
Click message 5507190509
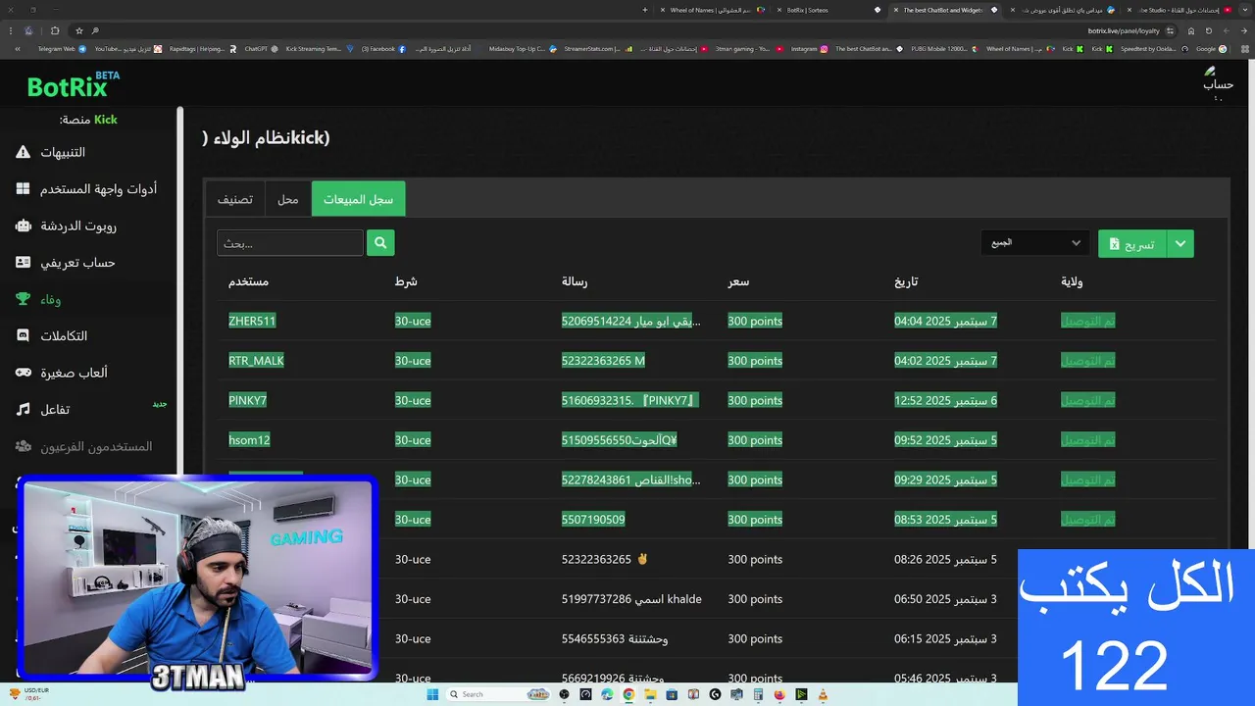pos(593,520)
